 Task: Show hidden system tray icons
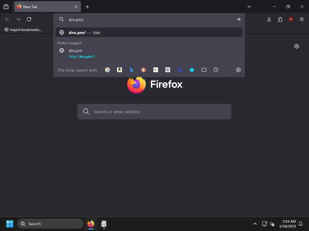(x=255, y=224)
